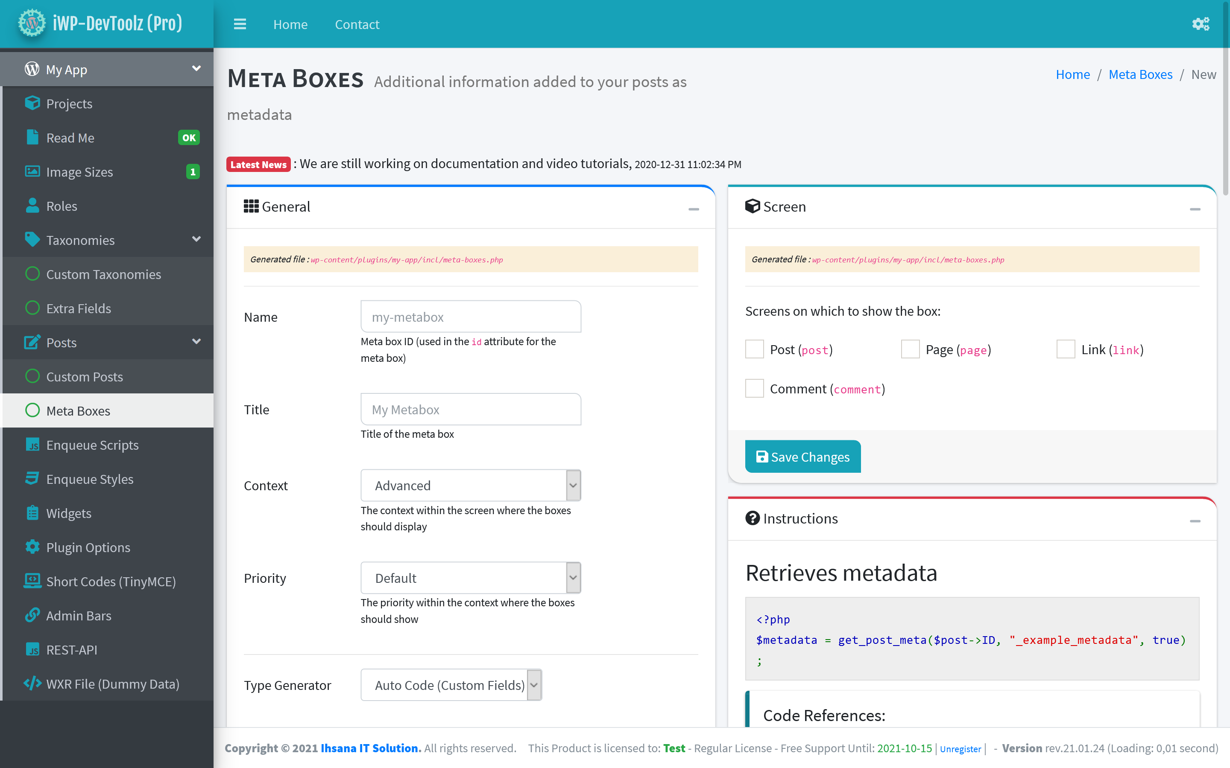Viewport: 1230px width, 768px height.
Task: Click the WordPress icon next to My App
Action: (x=32, y=69)
